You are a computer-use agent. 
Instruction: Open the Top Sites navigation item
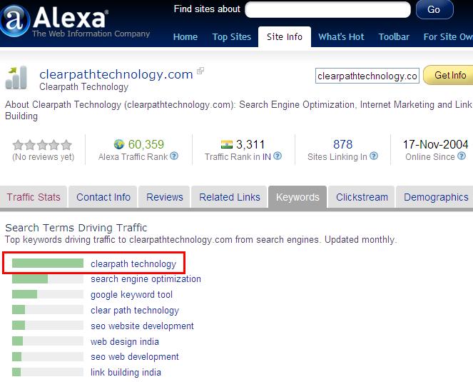coord(232,37)
